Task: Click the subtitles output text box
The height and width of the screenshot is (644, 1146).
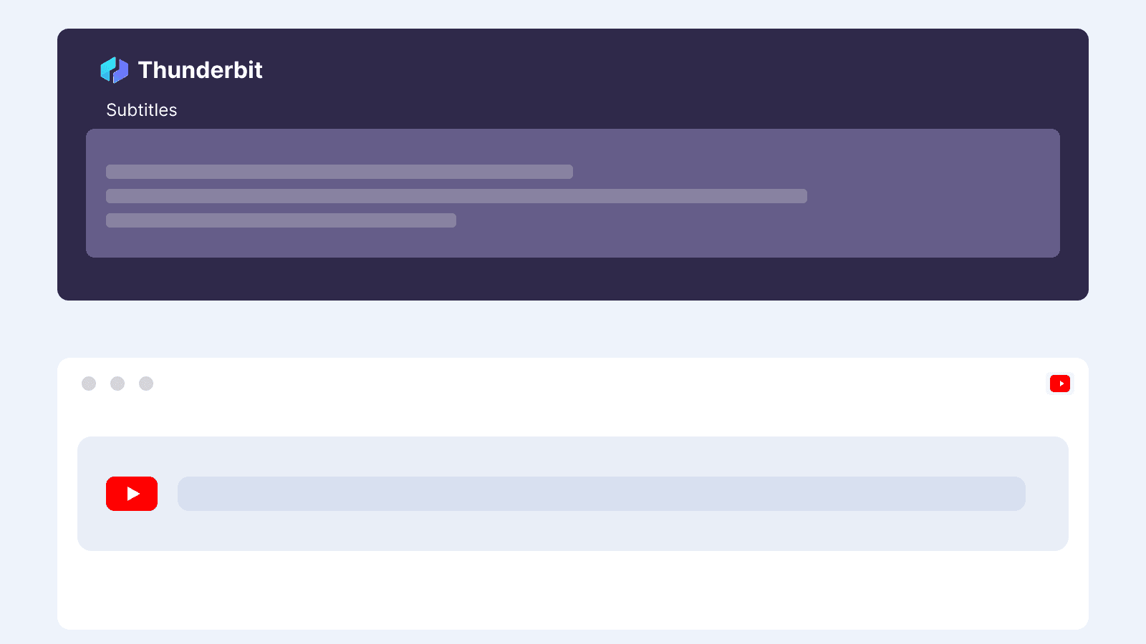Action: coord(573,193)
